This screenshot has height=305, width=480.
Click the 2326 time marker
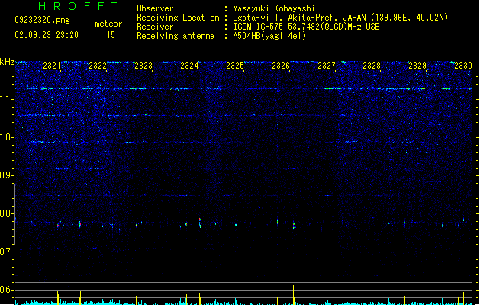click(281, 66)
